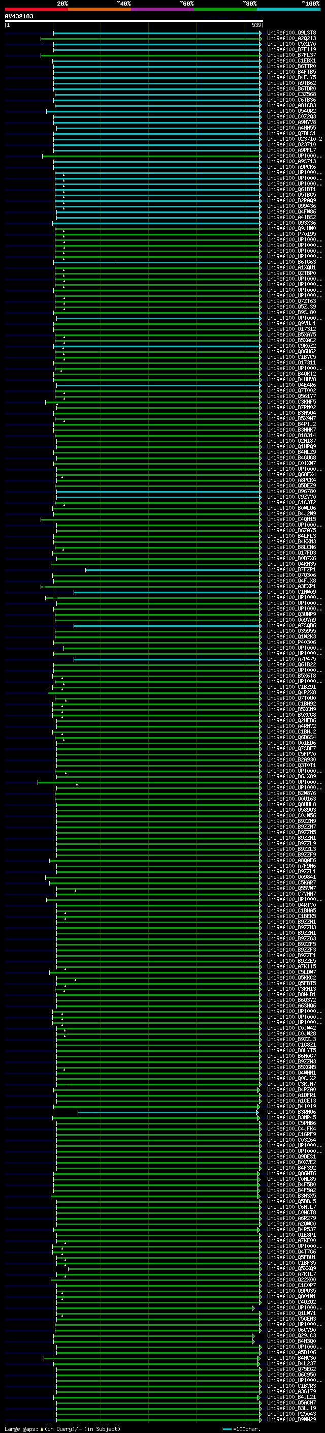This screenshot has width=325, height=1433.
Task: Click the green segment of the identity legend
Action: (225, 9)
